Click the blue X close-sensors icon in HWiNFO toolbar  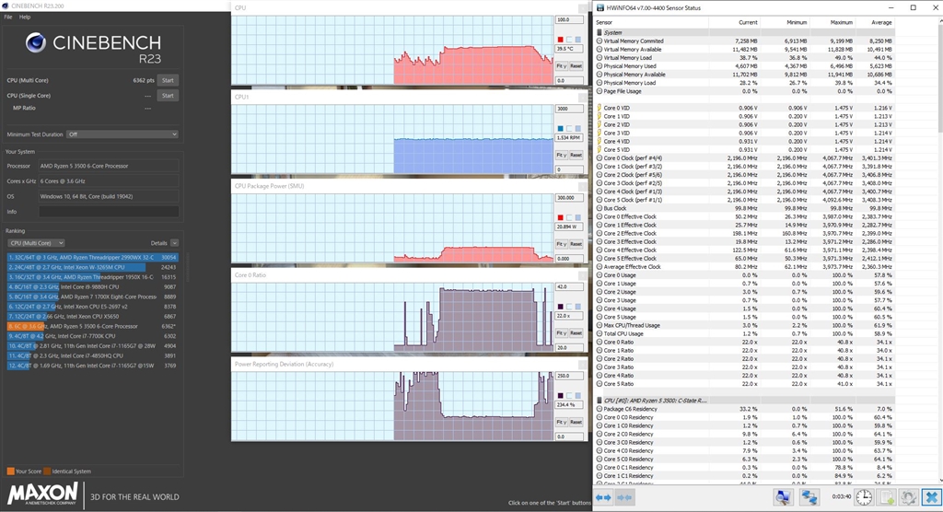pos(932,497)
